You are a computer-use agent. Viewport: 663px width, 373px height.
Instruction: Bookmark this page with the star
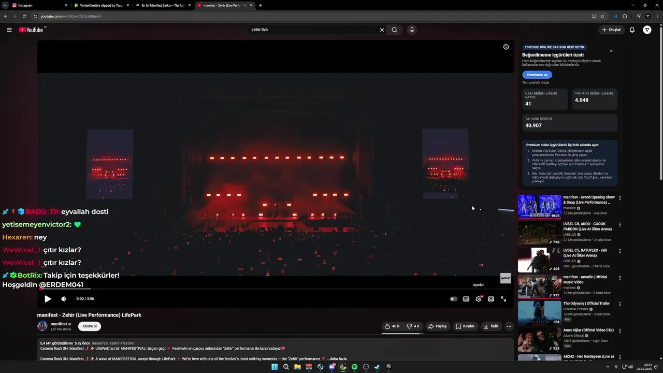tap(602, 16)
